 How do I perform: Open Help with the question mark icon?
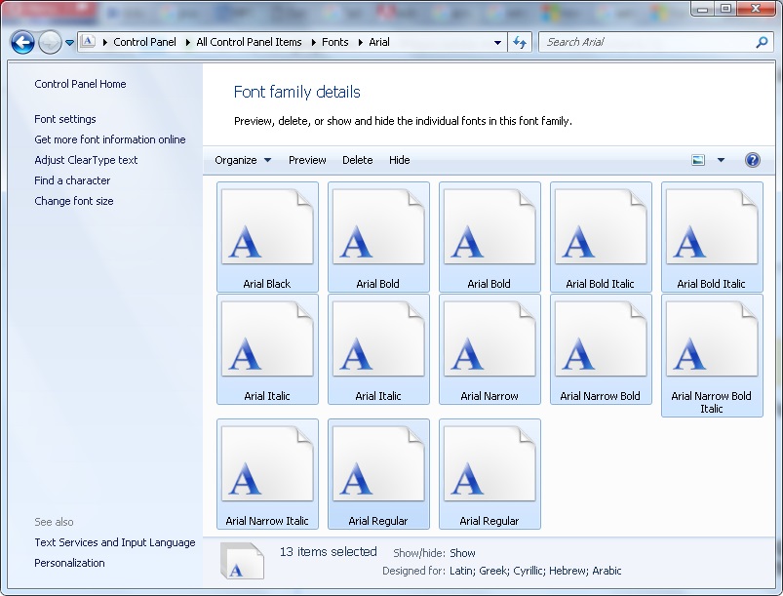[x=753, y=160]
